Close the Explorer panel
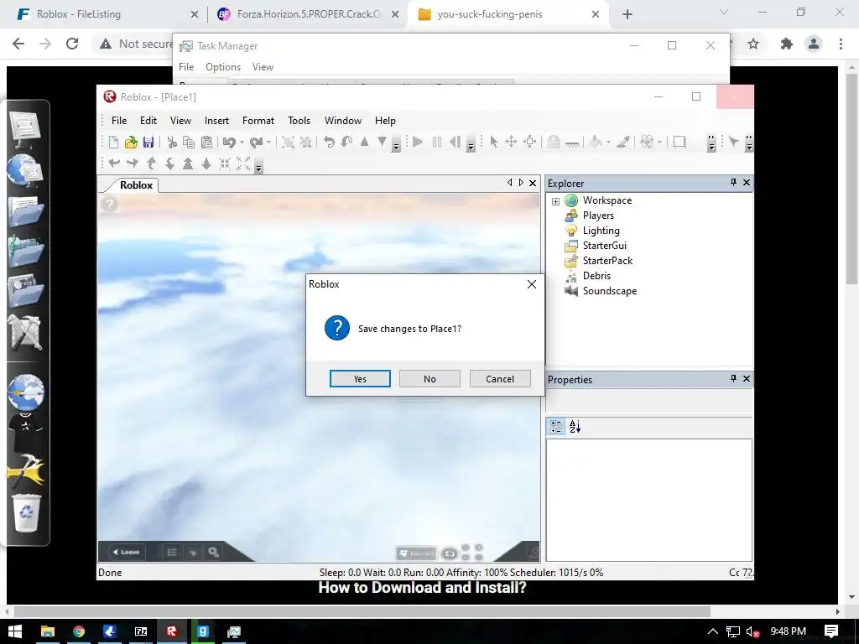This screenshot has height=644, width=859. (x=746, y=182)
